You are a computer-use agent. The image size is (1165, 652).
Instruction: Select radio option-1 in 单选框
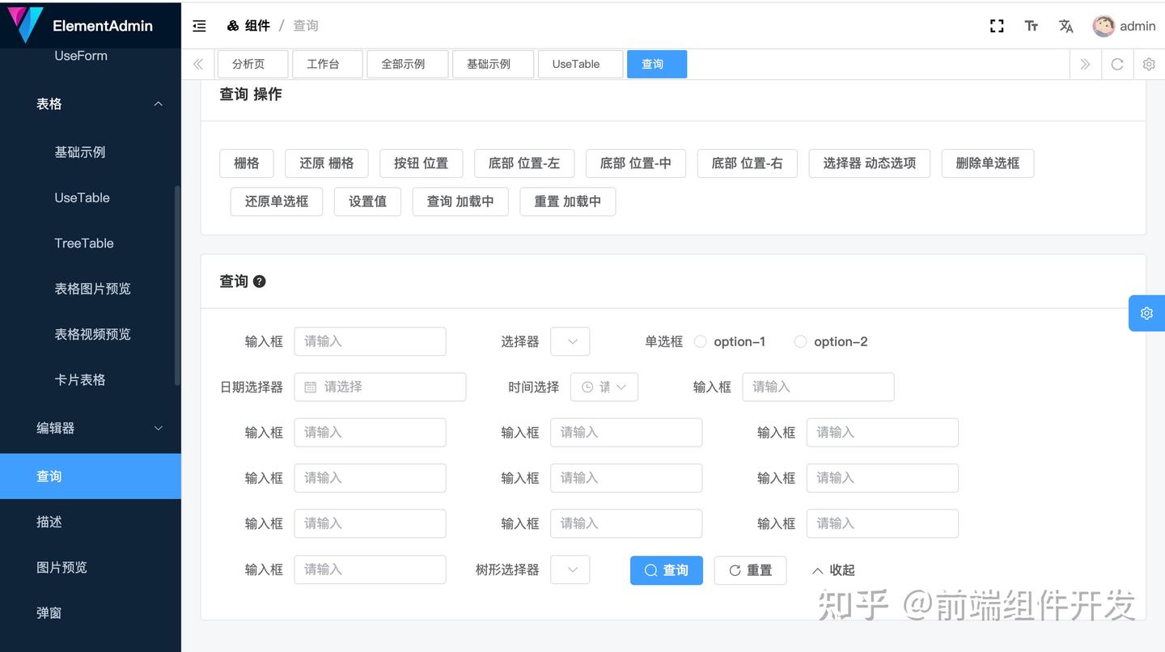(x=700, y=341)
